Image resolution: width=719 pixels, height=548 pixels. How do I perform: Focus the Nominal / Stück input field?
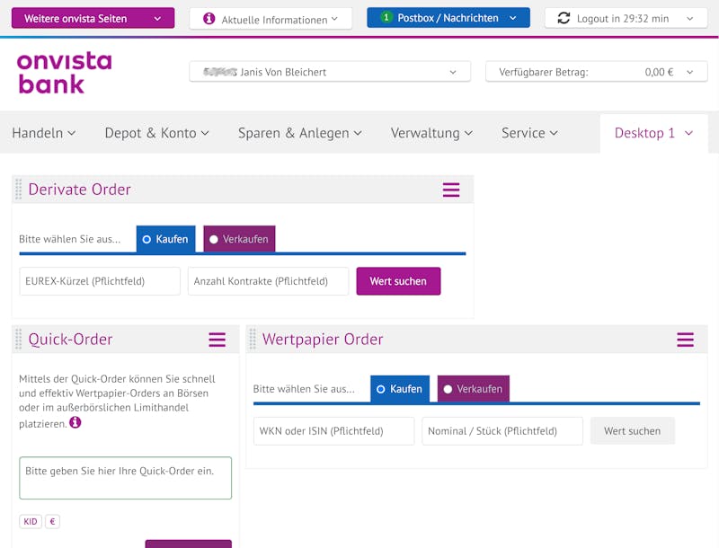pos(502,430)
